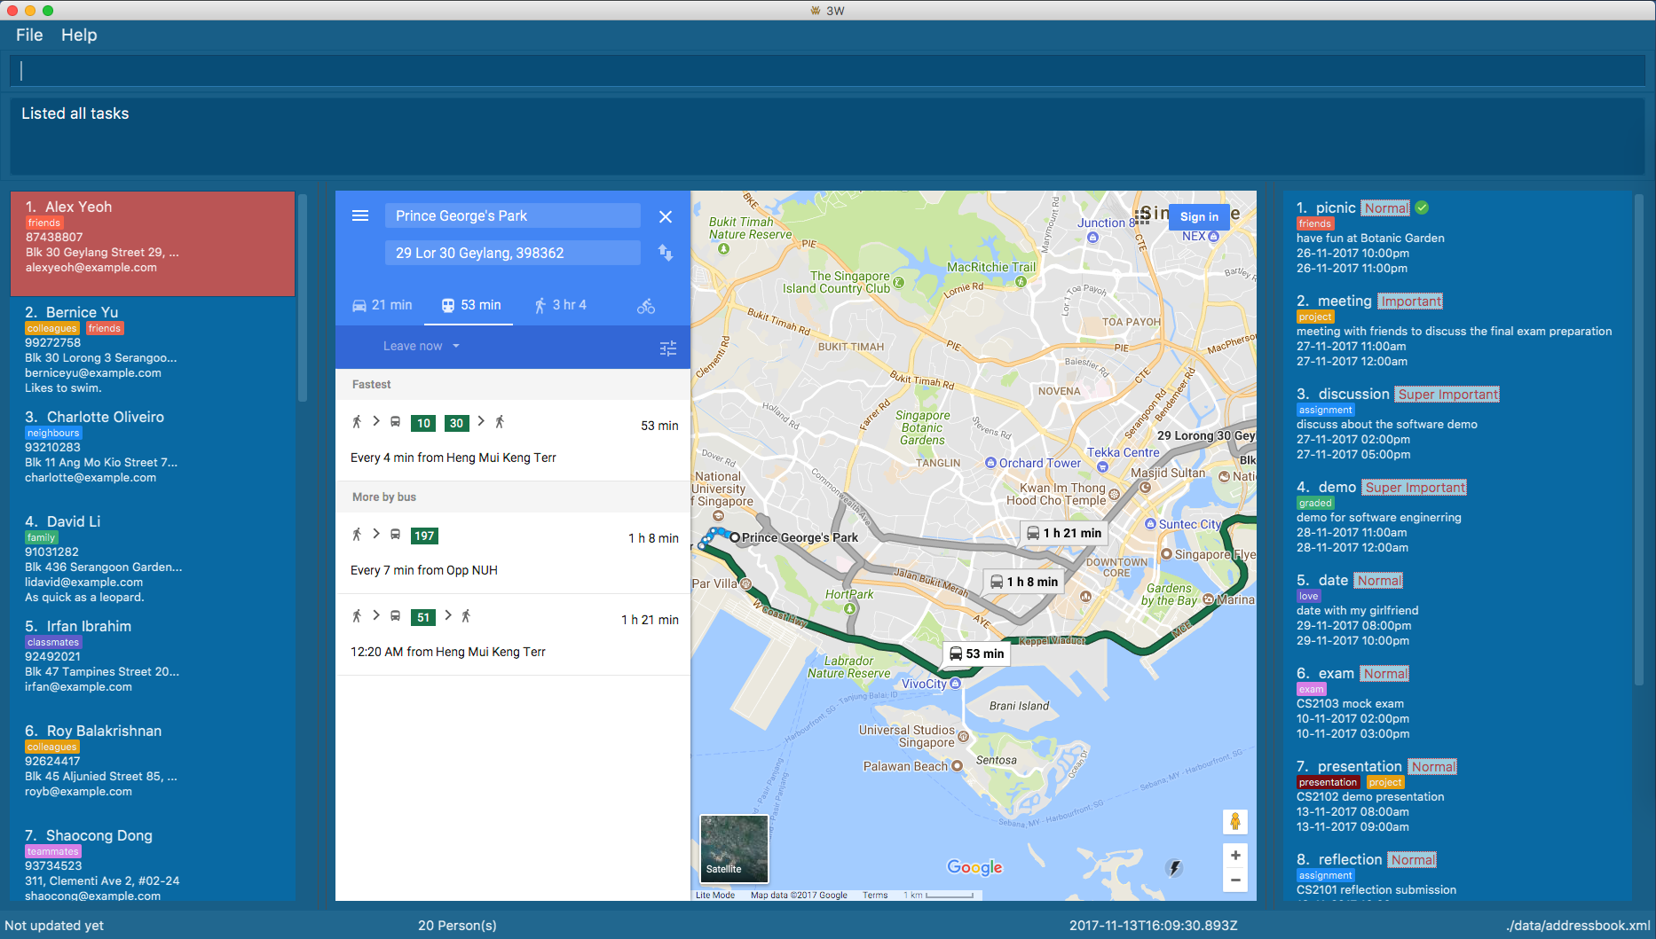Select the discussion task
This screenshot has width=1656, height=939.
point(1455,423)
